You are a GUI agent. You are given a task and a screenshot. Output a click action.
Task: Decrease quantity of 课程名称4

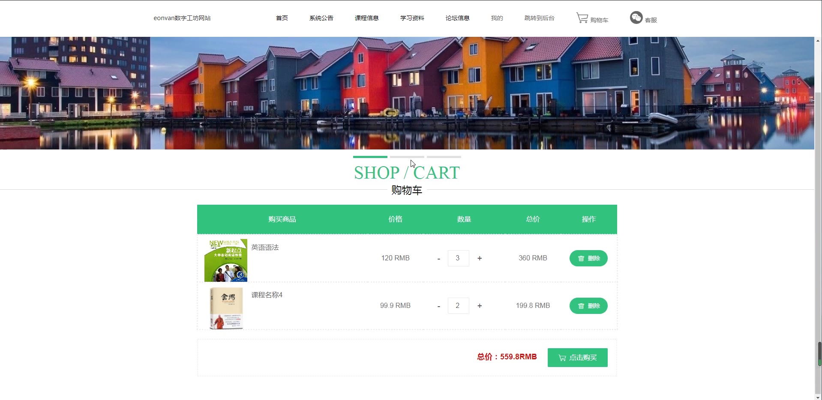(x=439, y=306)
